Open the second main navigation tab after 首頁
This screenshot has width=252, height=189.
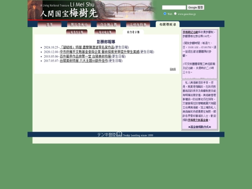coord(79,24)
